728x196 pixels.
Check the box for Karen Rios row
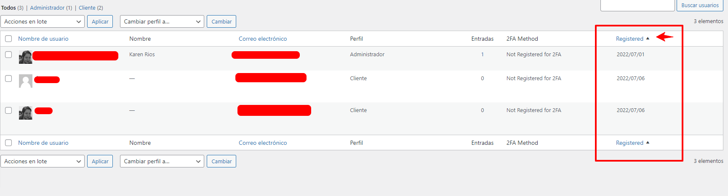8,55
